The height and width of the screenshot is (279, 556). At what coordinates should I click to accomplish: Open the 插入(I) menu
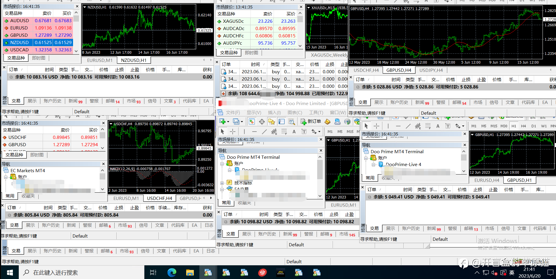[x=274, y=113]
